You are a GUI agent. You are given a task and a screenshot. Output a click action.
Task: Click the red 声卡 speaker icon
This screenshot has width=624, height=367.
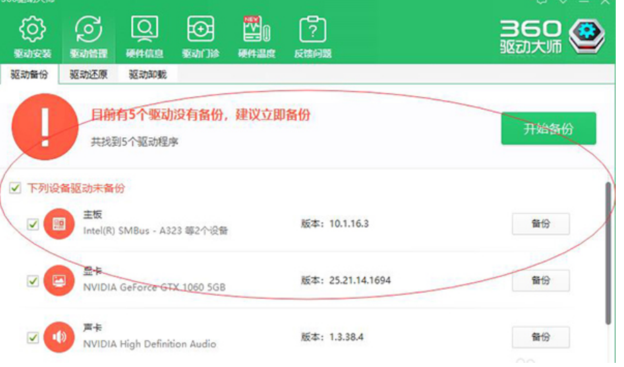pyautogui.click(x=59, y=337)
